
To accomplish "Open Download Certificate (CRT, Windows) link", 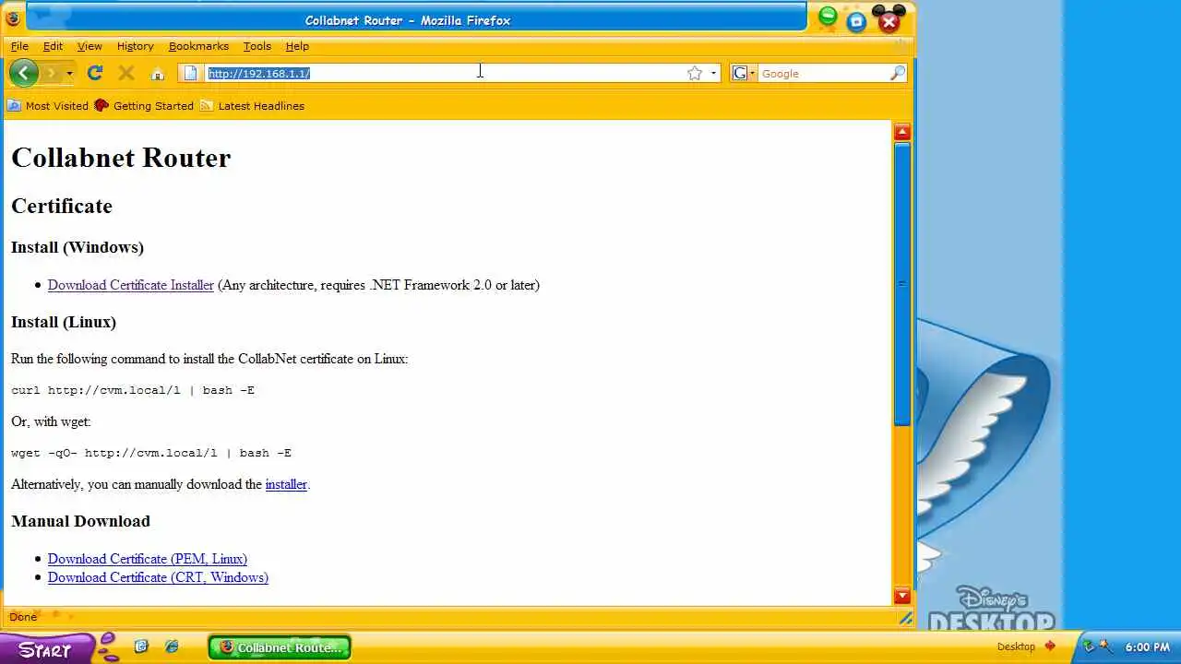I will (158, 577).
